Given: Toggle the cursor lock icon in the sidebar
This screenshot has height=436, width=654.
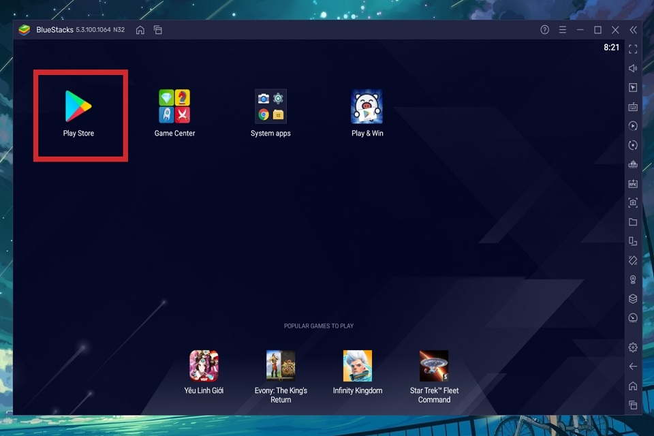Looking at the screenshot, I should coord(633,88).
